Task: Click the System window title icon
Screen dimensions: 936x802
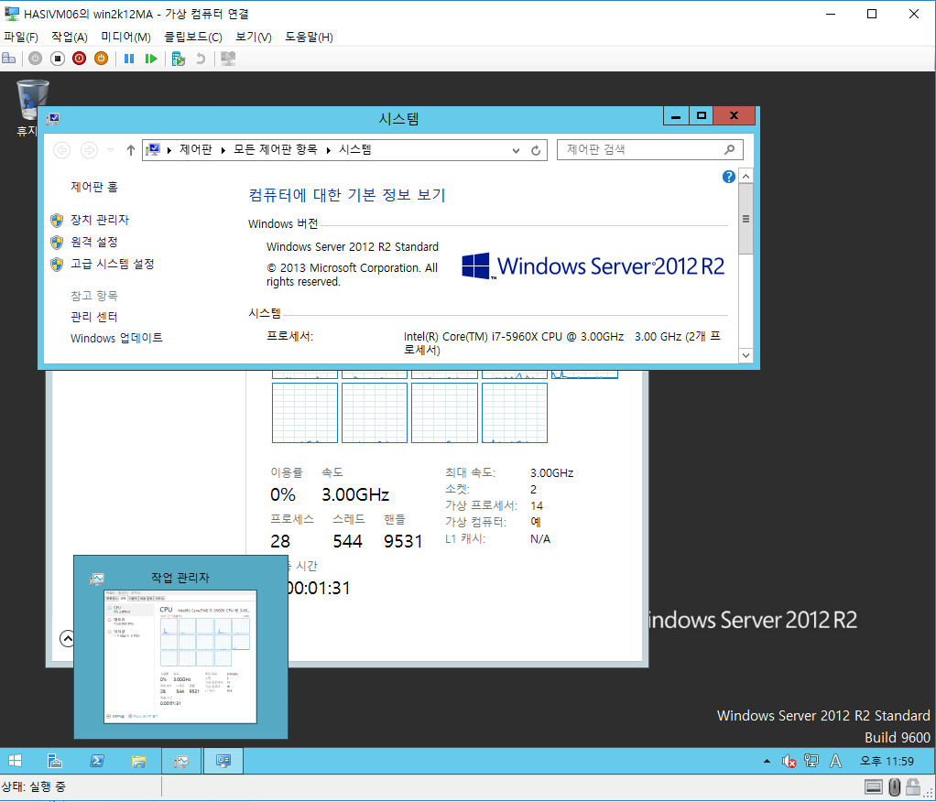Action: coord(53,119)
